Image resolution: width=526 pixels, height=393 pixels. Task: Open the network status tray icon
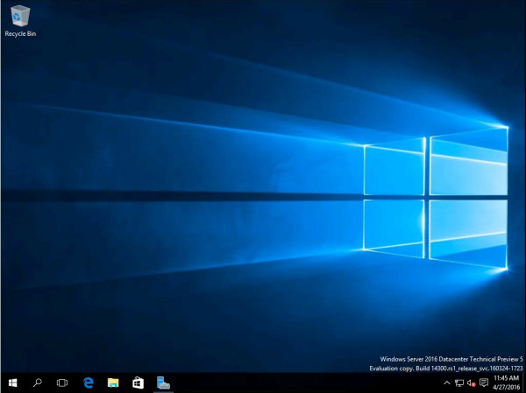pos(459,382)
